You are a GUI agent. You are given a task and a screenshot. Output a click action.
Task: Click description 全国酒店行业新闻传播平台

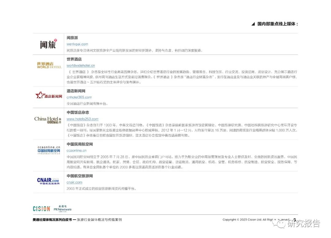87,104
